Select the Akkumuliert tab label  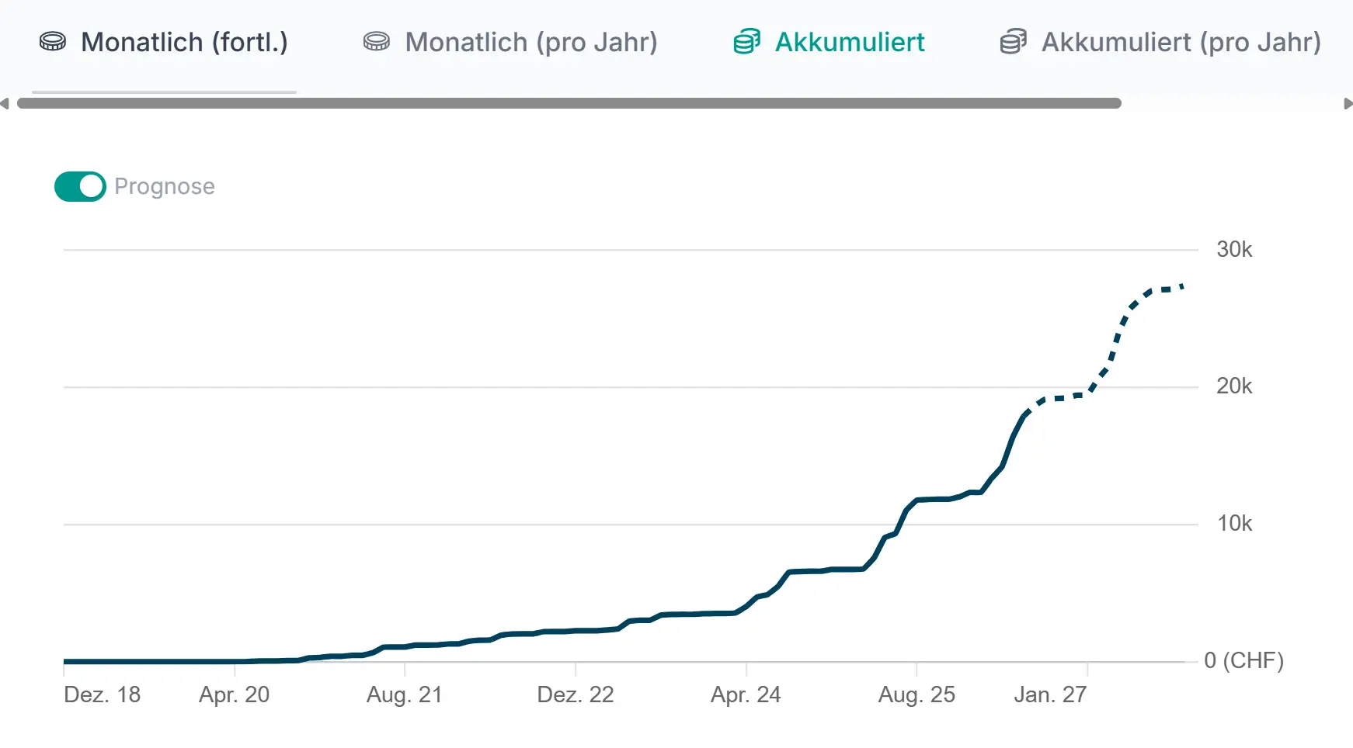(850, 42)
